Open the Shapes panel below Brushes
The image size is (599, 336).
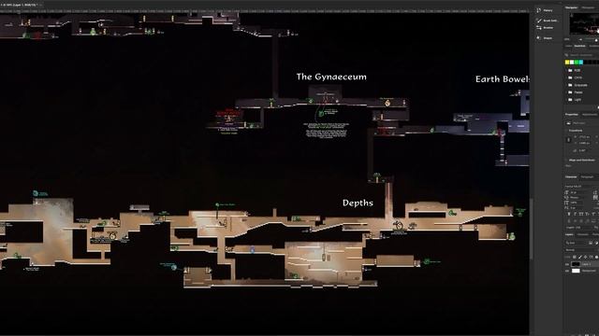point(545,38)
